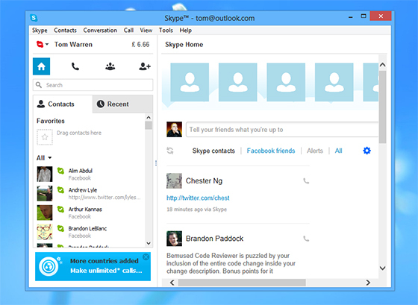Open the Contacts menu

(x=65, y=31)
